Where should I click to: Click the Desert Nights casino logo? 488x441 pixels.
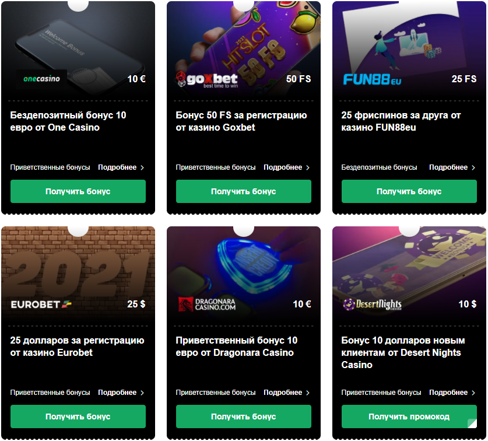(x=372, y=304)
